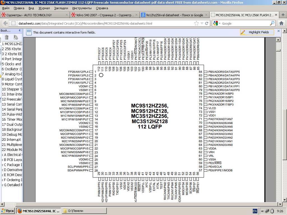The height and width of the screenshot is (215, 287).
Task: Collapse the Bookmarks panel arrow
Action: pyautogui.click(x=20, y=31)
